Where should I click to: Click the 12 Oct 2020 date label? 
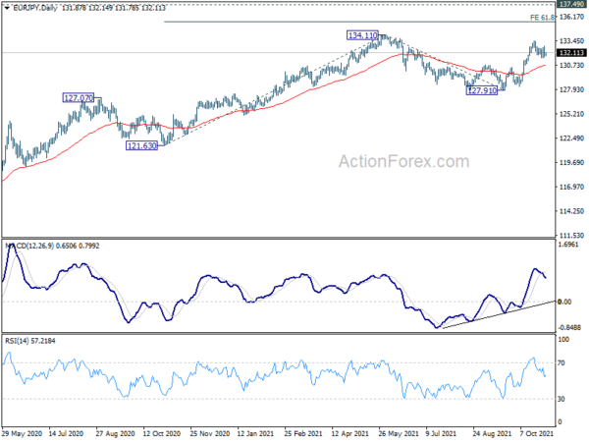[162, 433]
